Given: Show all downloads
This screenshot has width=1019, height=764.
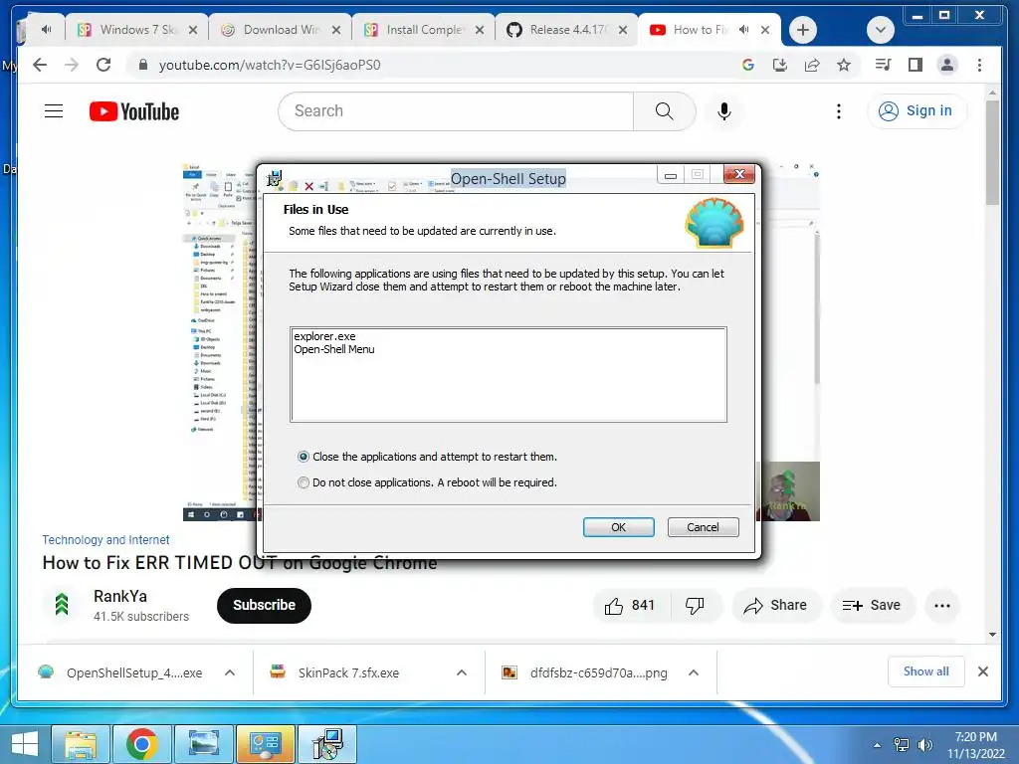Looking at the screenshot, I should click(926, 671).
